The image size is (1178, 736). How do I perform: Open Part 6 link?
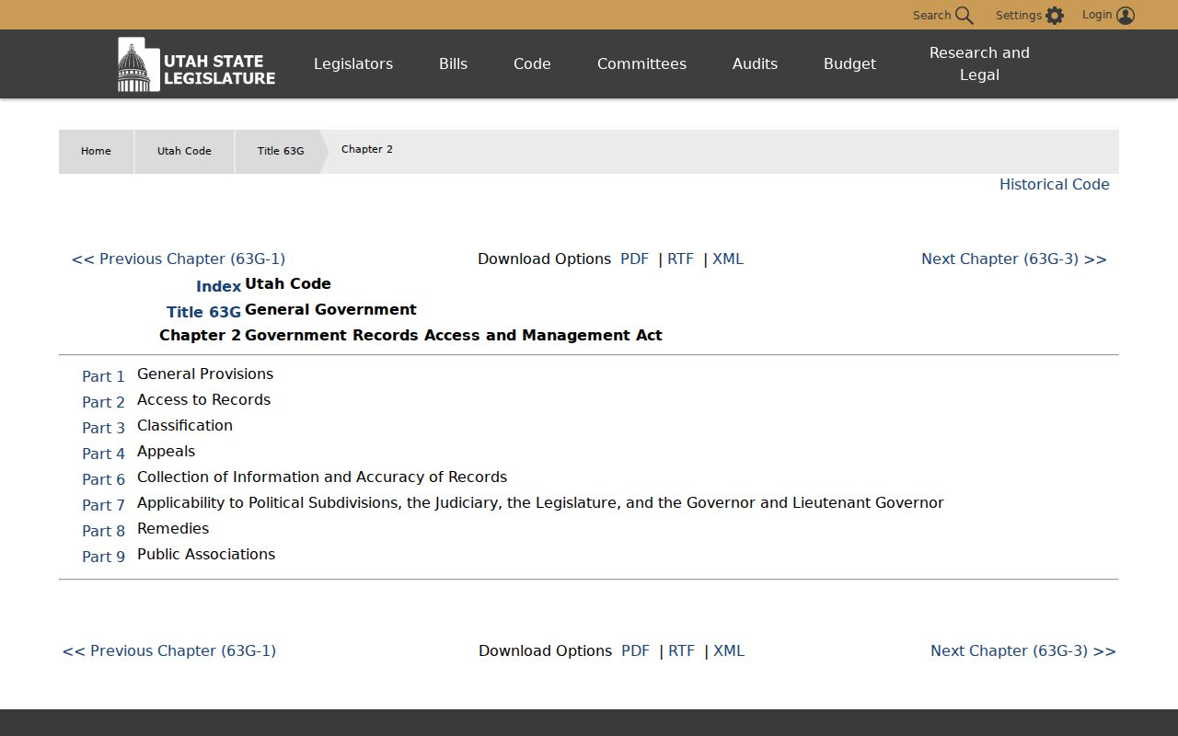(103, 479)
